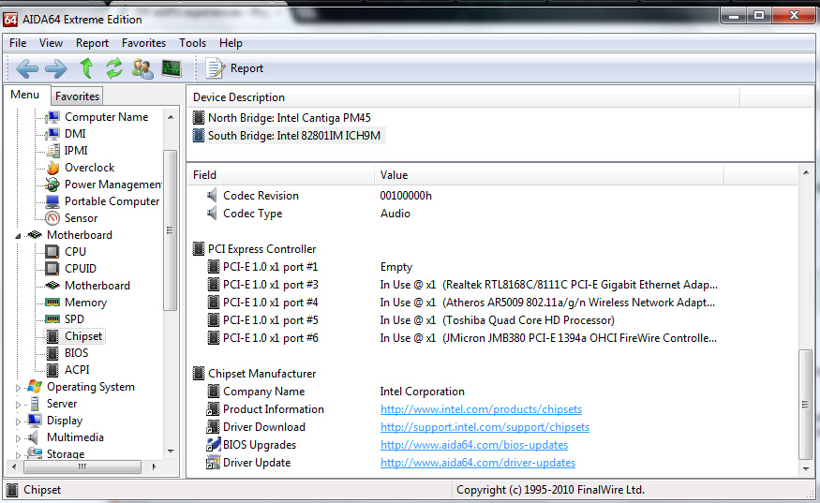The image size is (820, 503).
Task: Open the Favorites menu in the menu bar
Action: click(143, 43)
